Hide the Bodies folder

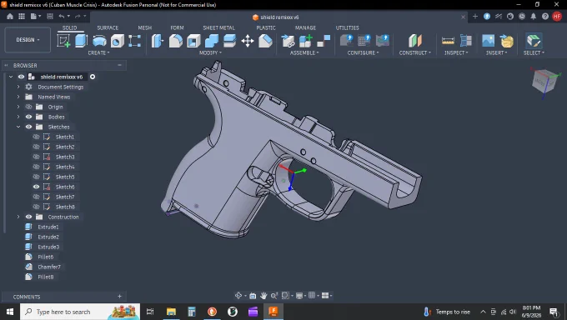coord(28,117)
